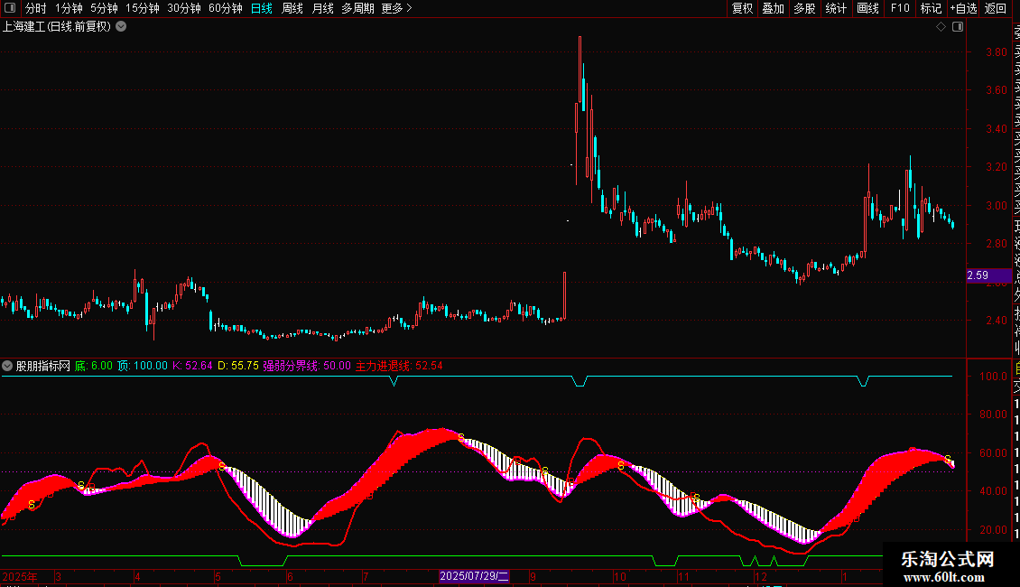Click the D: 55.75 indicator value
Image resolution: width=1020 pixels, height=587 pixels.
[238, 366]
